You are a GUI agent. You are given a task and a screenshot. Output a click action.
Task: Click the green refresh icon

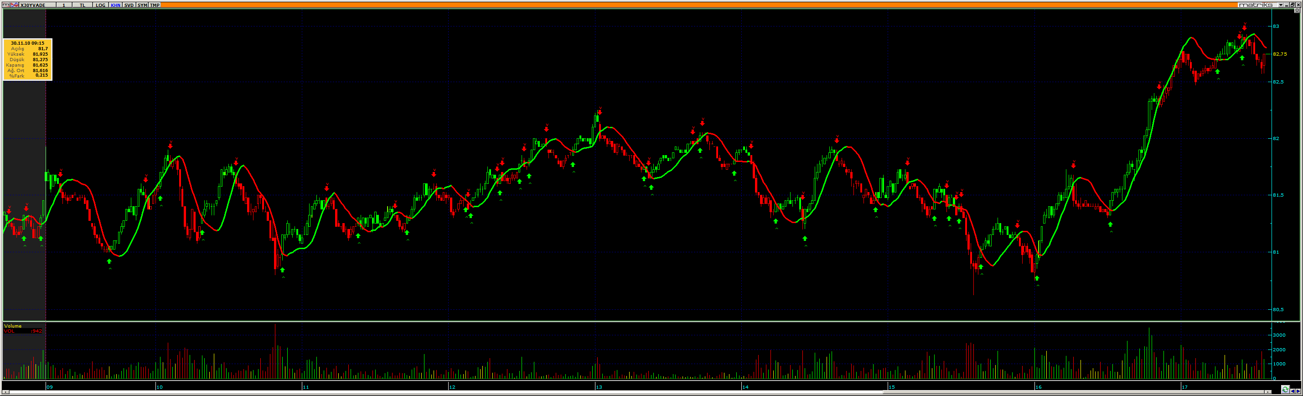(x=1285, y=390)
